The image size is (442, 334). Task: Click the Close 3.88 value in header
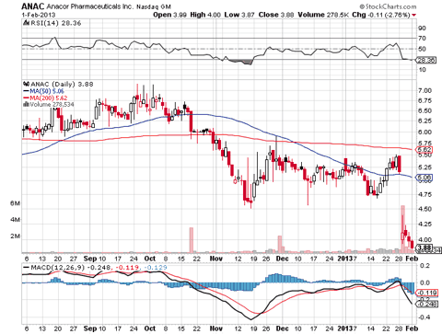[276, 15]
